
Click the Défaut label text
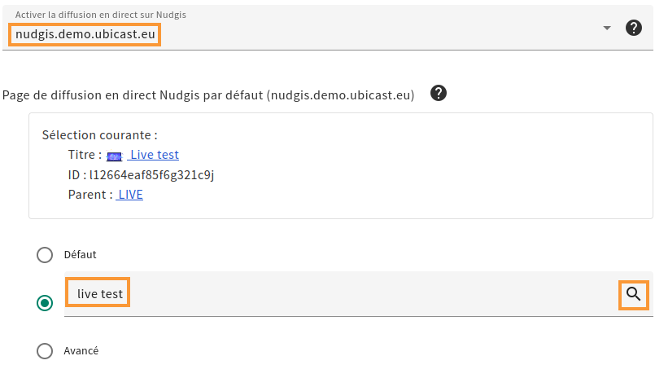point(81,255)
